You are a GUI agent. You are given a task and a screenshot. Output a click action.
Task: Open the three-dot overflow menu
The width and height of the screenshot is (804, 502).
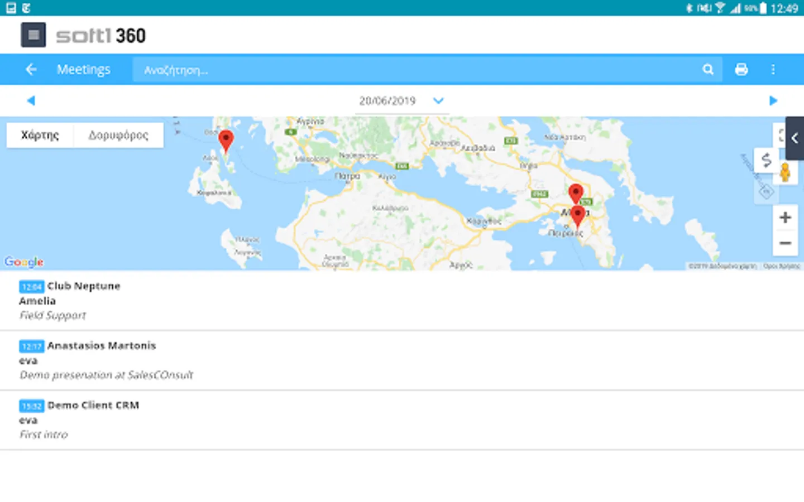click(773, 69)
